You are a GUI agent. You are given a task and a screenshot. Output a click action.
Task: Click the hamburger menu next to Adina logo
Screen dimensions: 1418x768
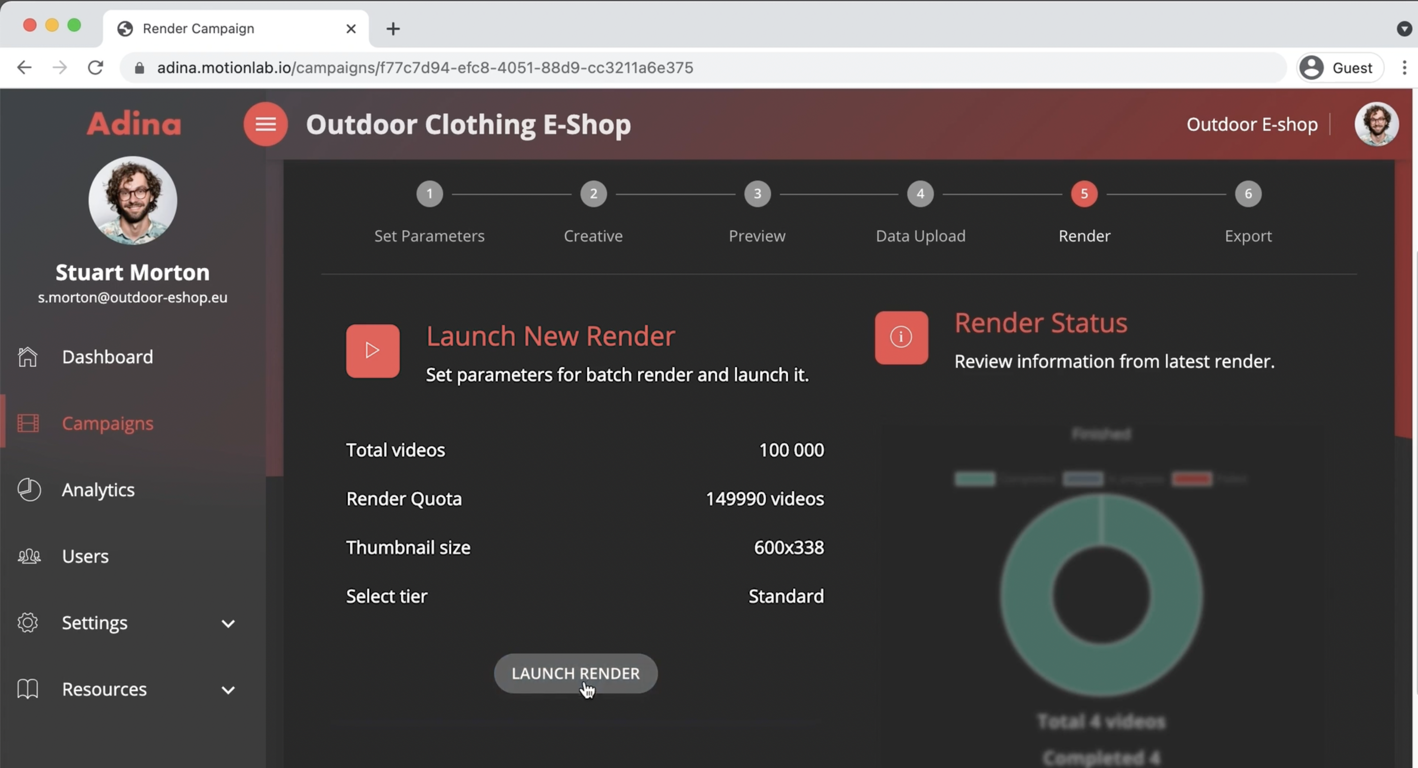[266, 124]
